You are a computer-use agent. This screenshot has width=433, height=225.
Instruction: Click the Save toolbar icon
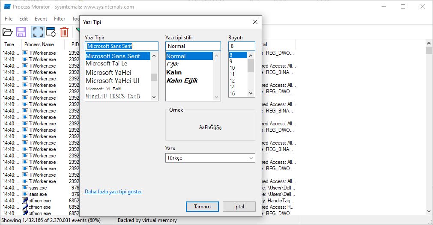(21, 32)
